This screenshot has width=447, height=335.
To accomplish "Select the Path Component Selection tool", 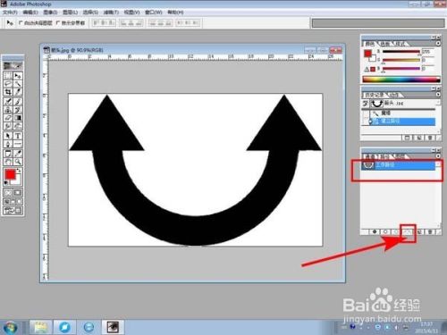I will click(8, 136).
